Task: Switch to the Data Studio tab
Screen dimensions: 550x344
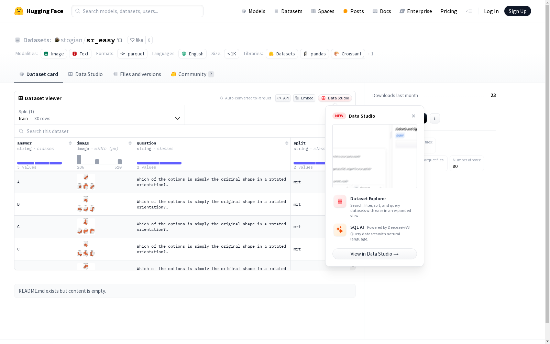Action: (x=86, y=74)
